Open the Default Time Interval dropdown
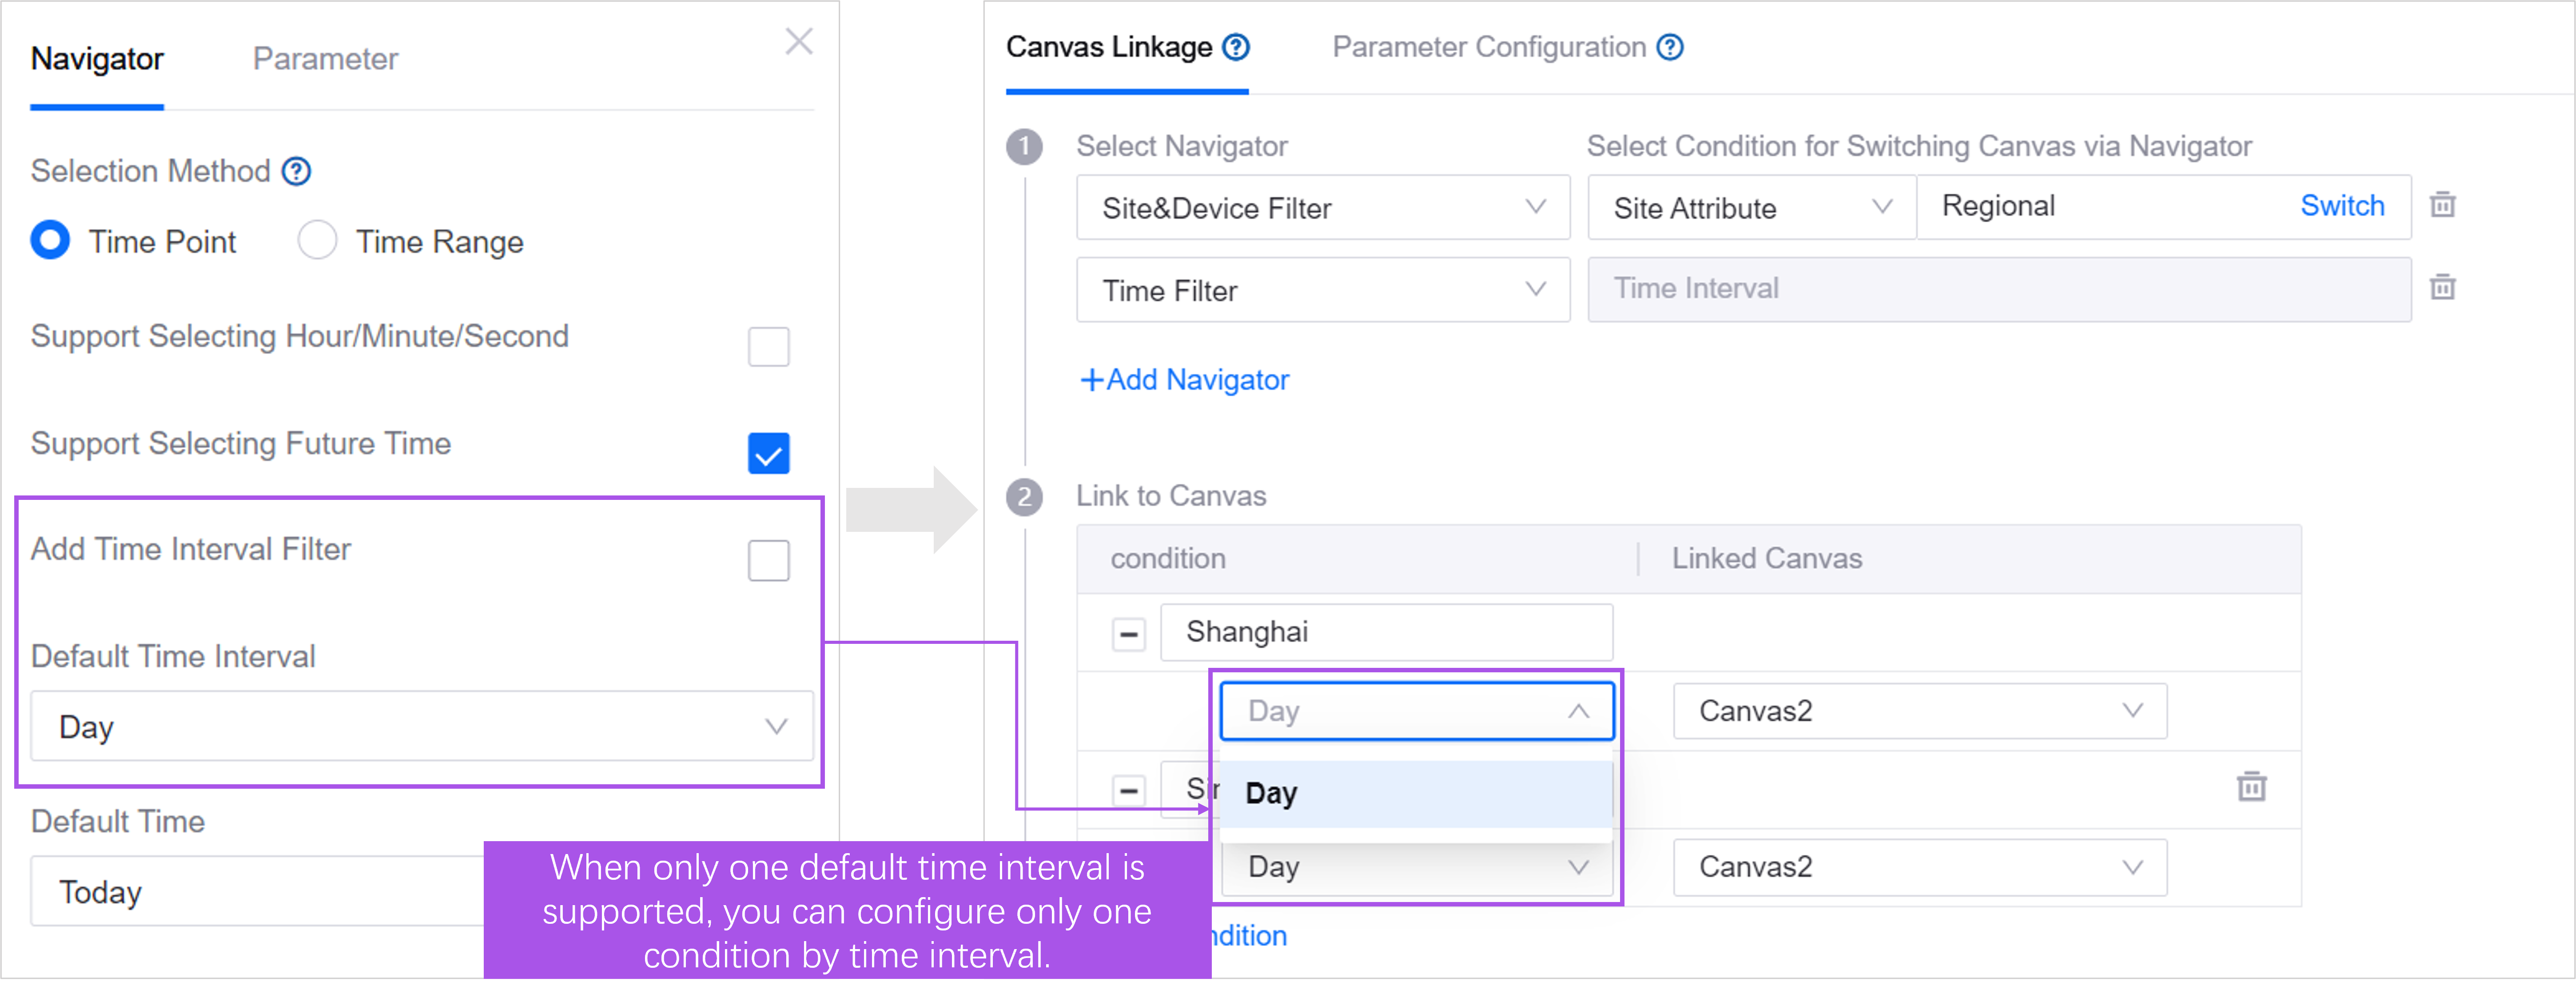This screenshot has height=998, width=2576. (421, 726)
